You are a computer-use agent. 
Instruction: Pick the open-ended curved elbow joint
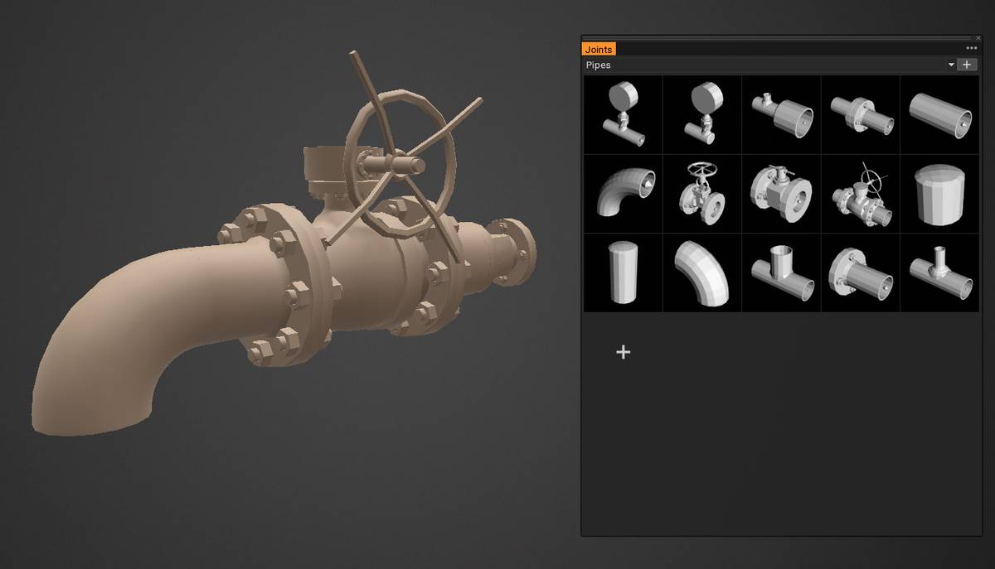pos(623,193)
